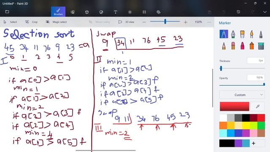Pick the orange color swatch
The image size is (270, 152).
coord(223,125)
